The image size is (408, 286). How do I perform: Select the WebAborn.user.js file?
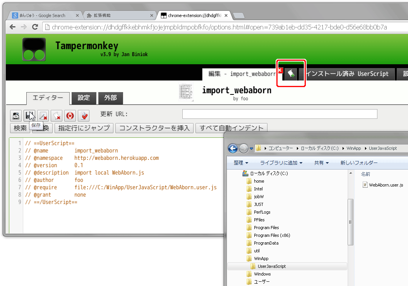tap(383, 185)
